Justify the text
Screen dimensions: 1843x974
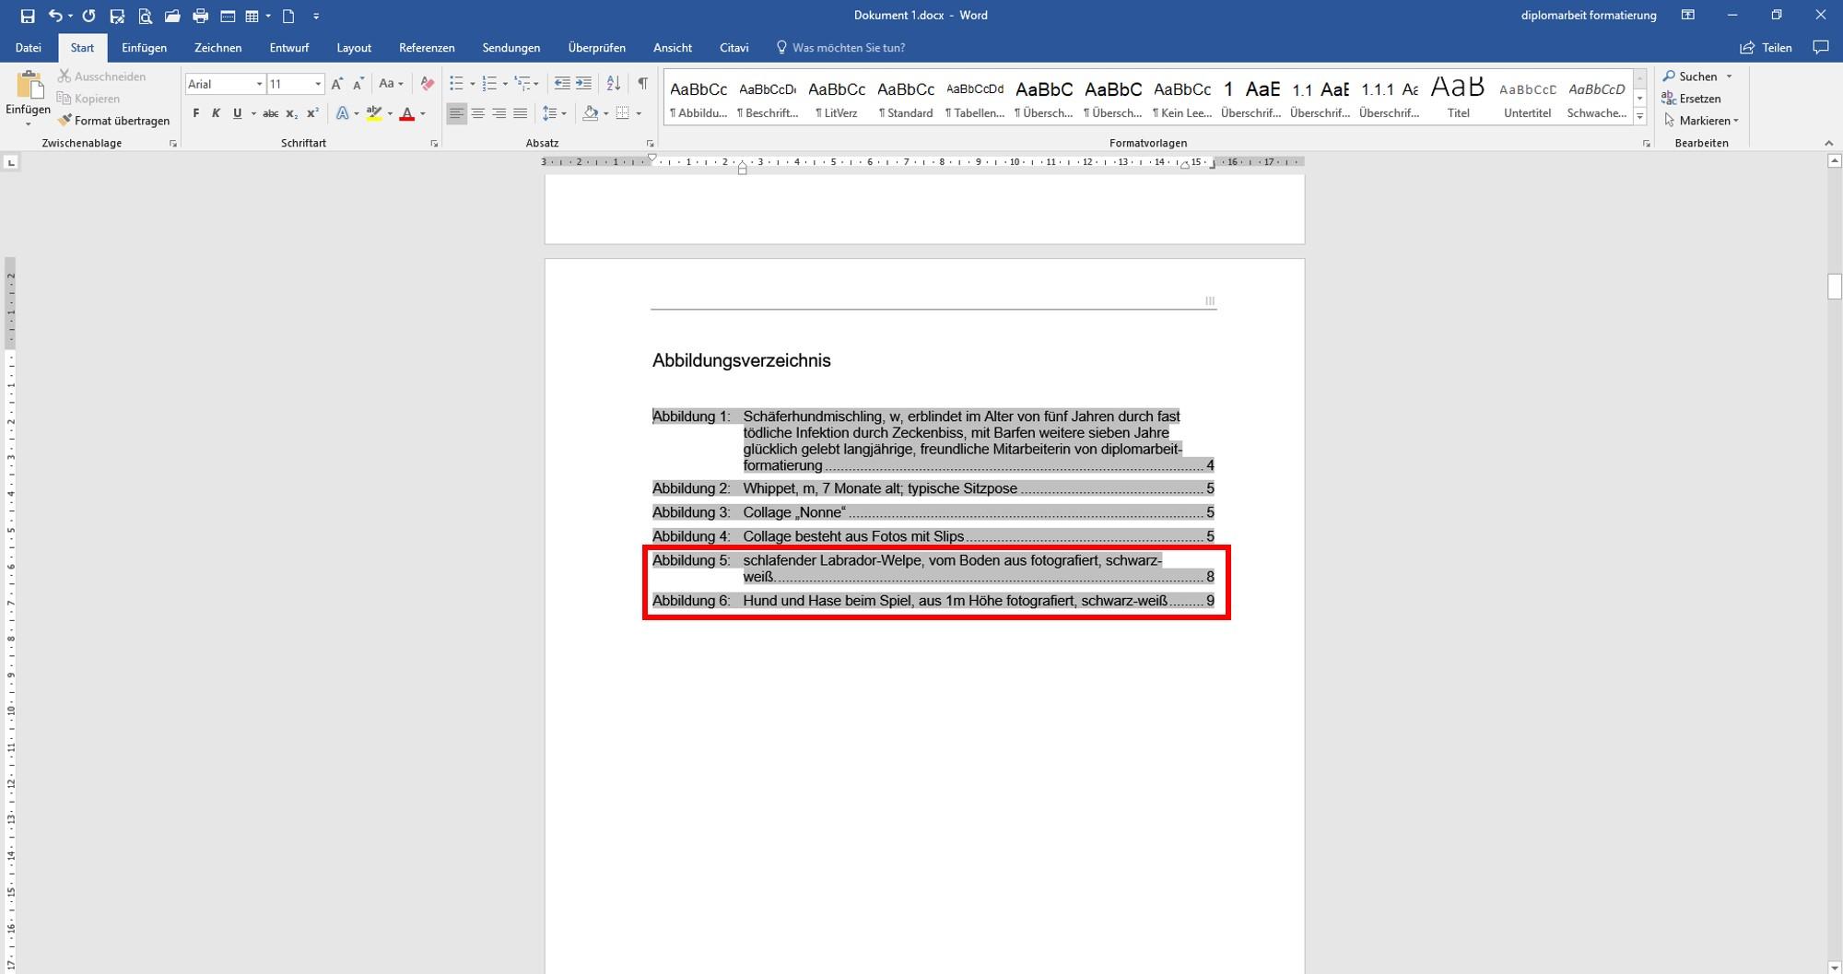[x=520, y=113]
